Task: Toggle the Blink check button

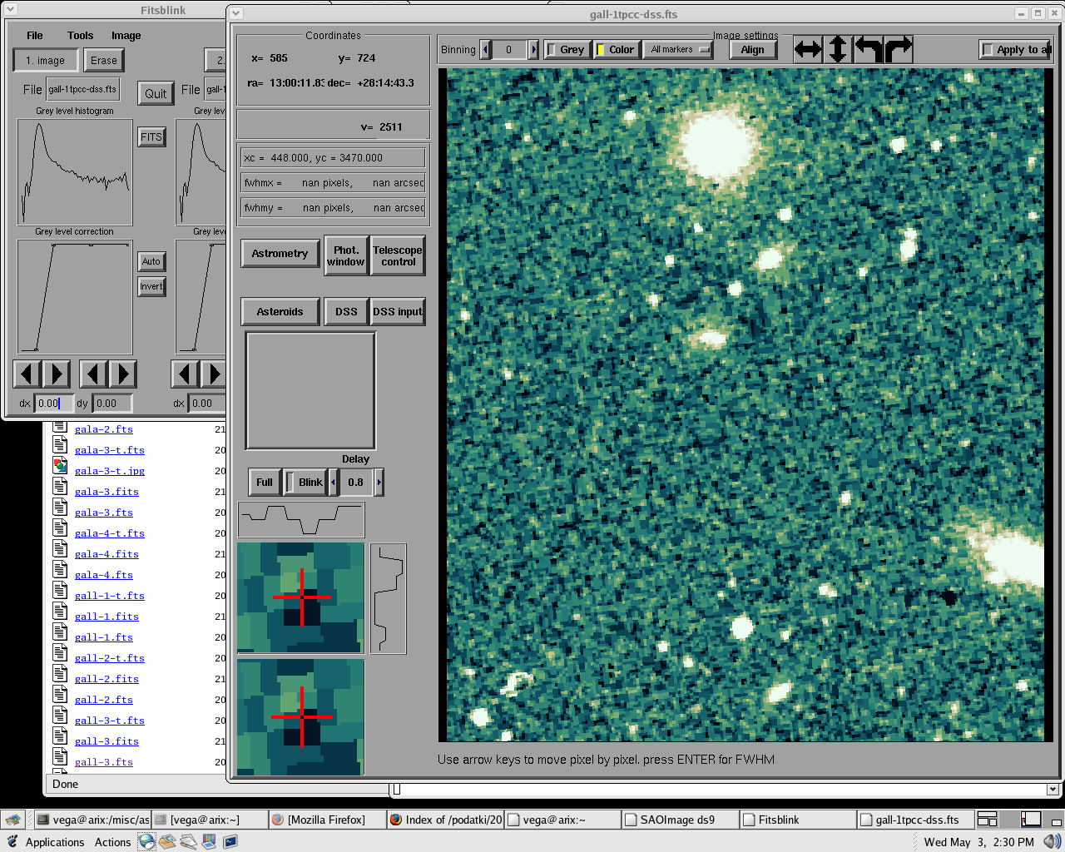Action: click(306, 482)
